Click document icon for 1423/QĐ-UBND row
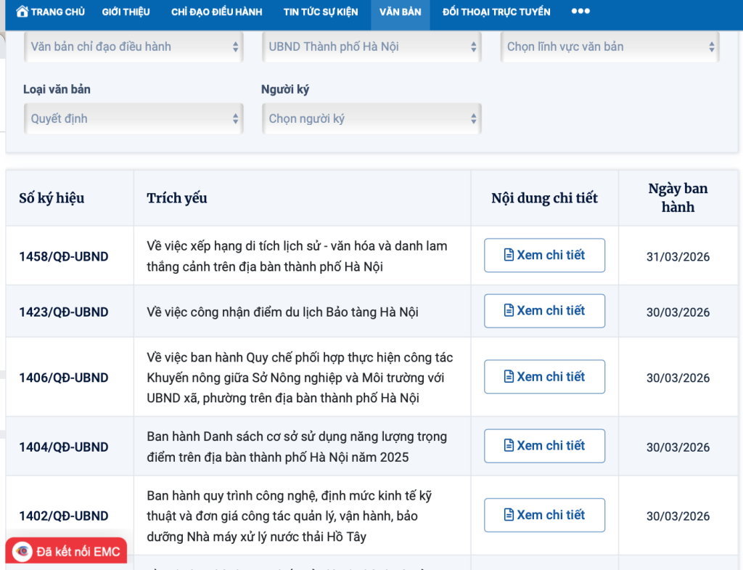This screenshot has height=570, width=743. click(509, 311)
